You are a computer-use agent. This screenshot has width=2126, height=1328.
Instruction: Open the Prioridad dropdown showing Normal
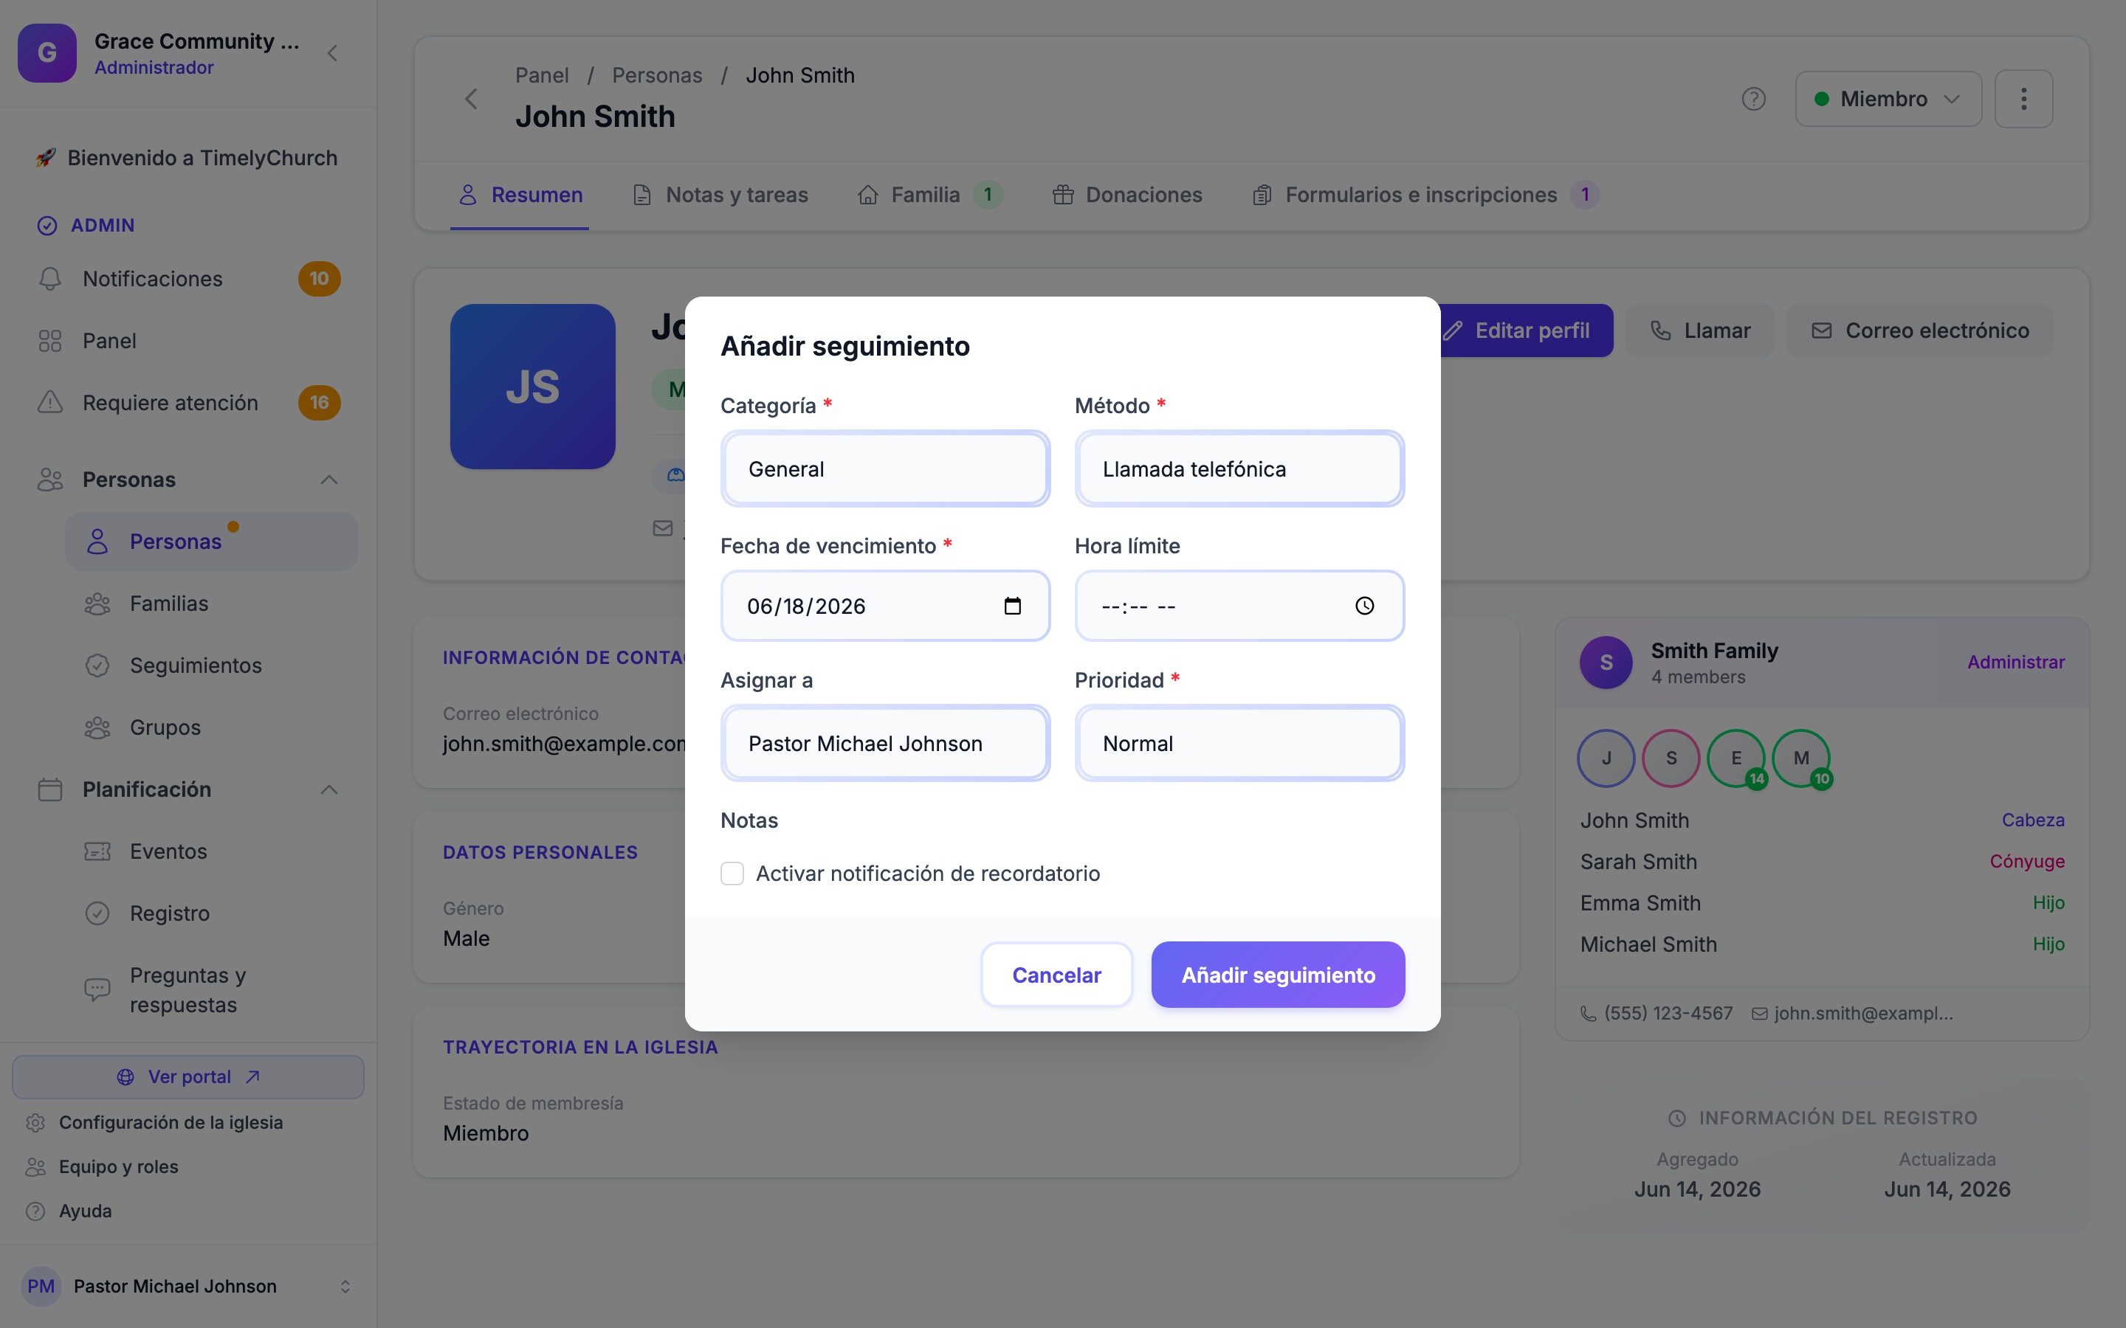pyautogui.click(x=1239, y=744)
